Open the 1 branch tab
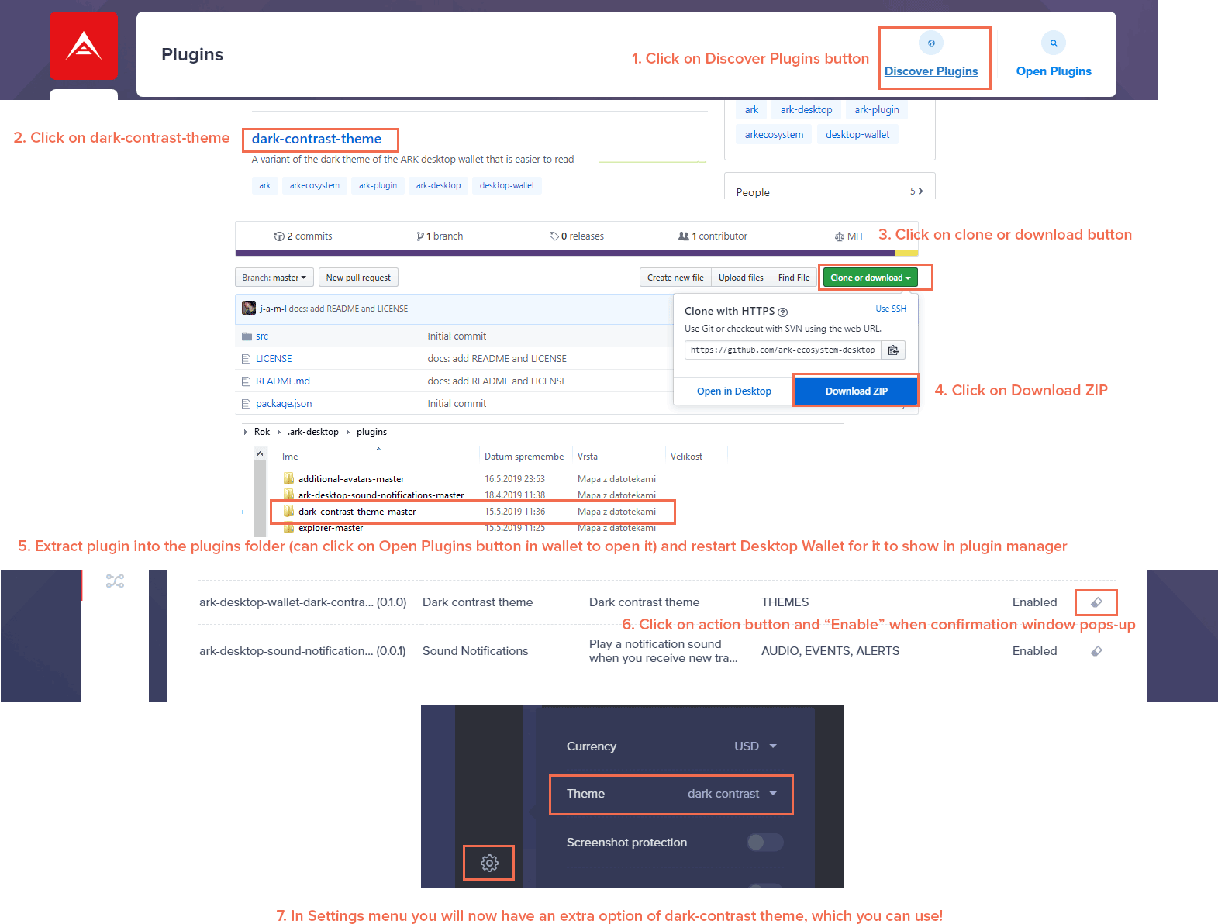Viewport: 1218px width, 924px height. coord(440,236)
